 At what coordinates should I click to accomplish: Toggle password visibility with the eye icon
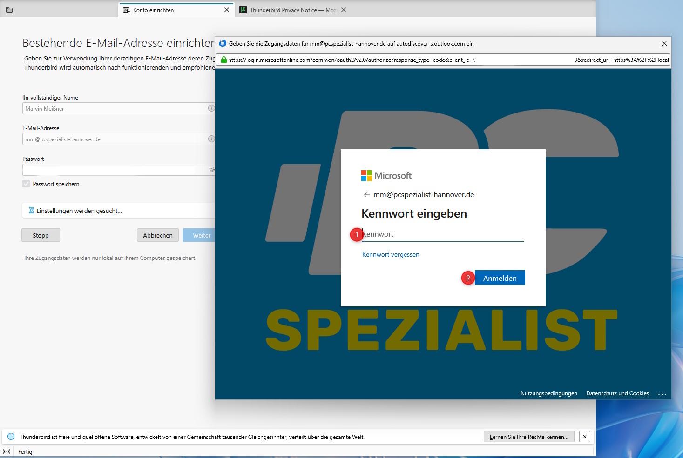[212, 170]
